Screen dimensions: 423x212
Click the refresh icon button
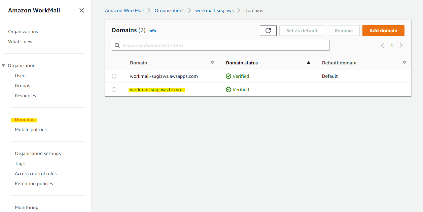[x=268, y=31]
